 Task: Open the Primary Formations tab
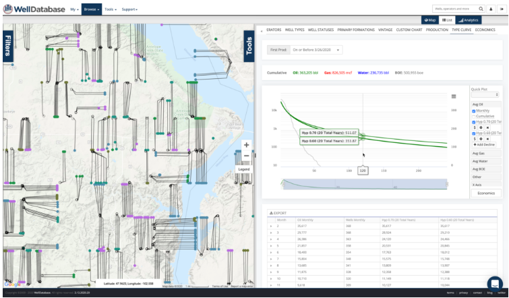click(356, 30)
